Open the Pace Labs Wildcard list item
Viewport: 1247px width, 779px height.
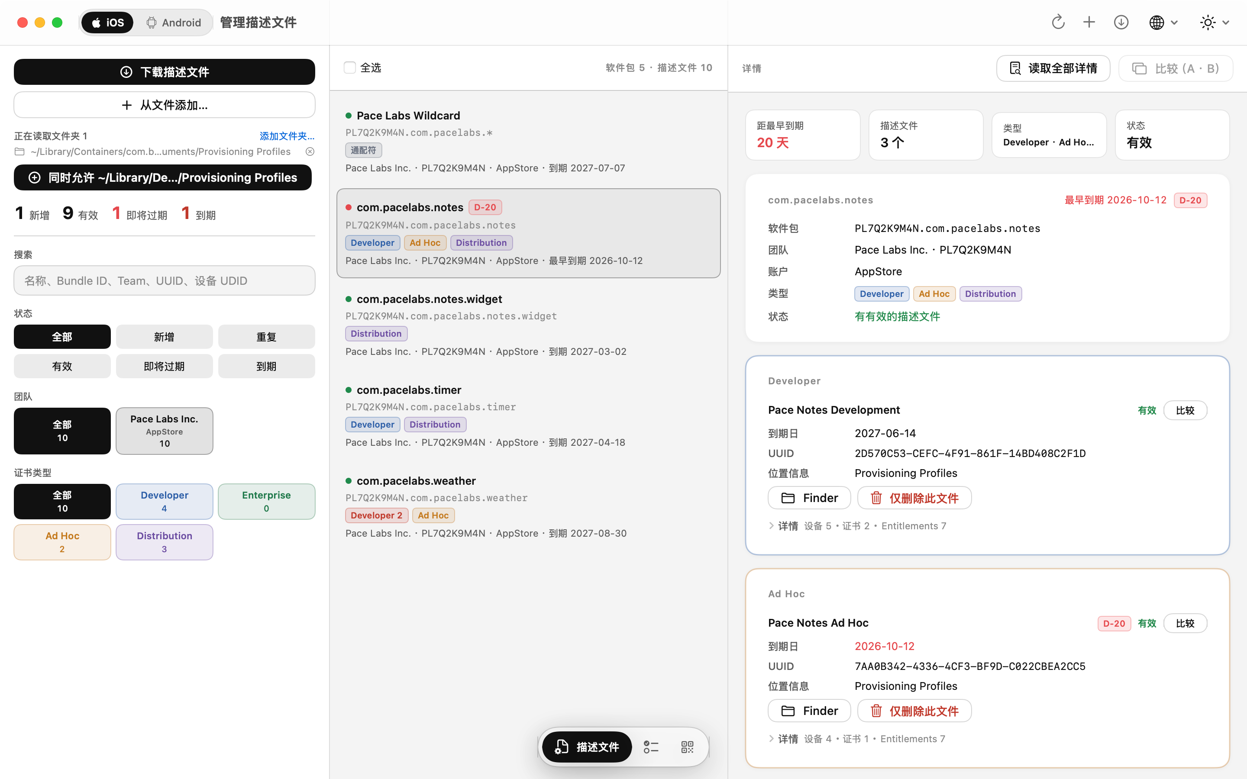click(x=528, y=141)
